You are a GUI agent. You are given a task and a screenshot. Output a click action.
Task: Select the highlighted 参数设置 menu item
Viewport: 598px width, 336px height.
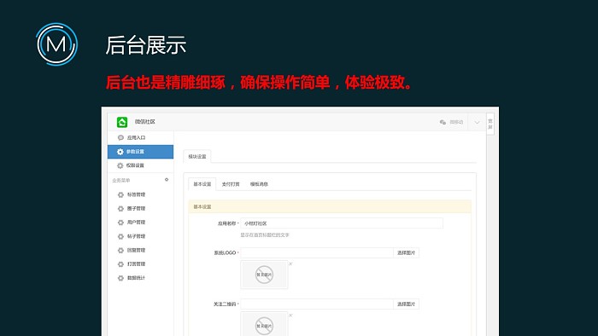coord(140,152)
